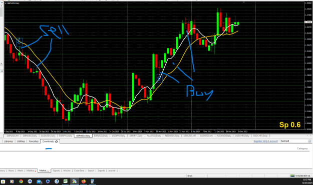This screenshot has height=185, width=313.
Task: Click the buy arrow marker on the chart
Action: (x=159, y=78)
